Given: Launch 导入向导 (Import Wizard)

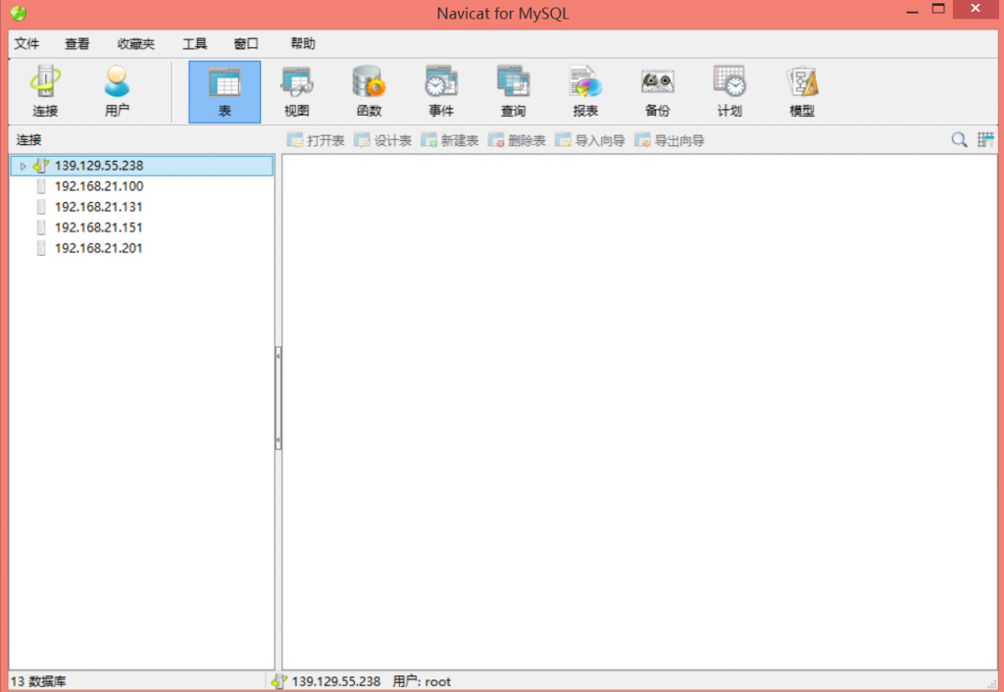Looking at the screenshot, I should click(x=589, y=140).
